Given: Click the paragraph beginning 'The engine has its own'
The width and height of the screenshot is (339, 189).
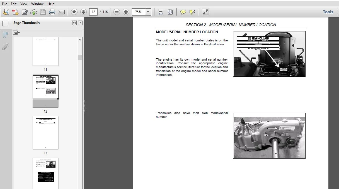Looking at the screenshot, I should tap(192, 67).
